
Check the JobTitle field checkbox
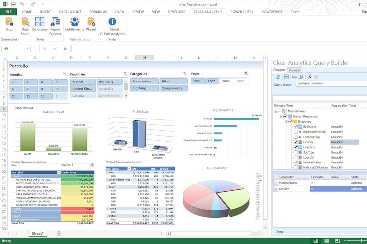tap(296, 152)
